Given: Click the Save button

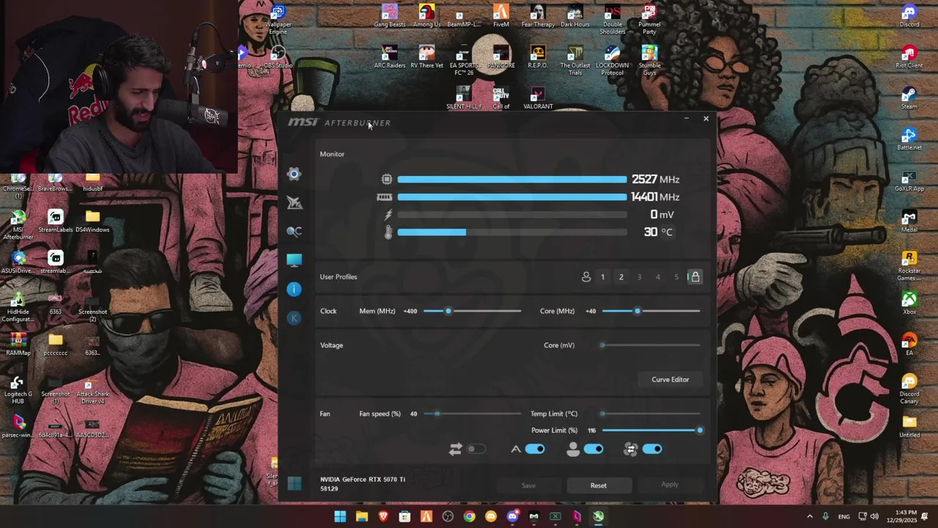Looking at the screenshot, I should pos(528,485).
